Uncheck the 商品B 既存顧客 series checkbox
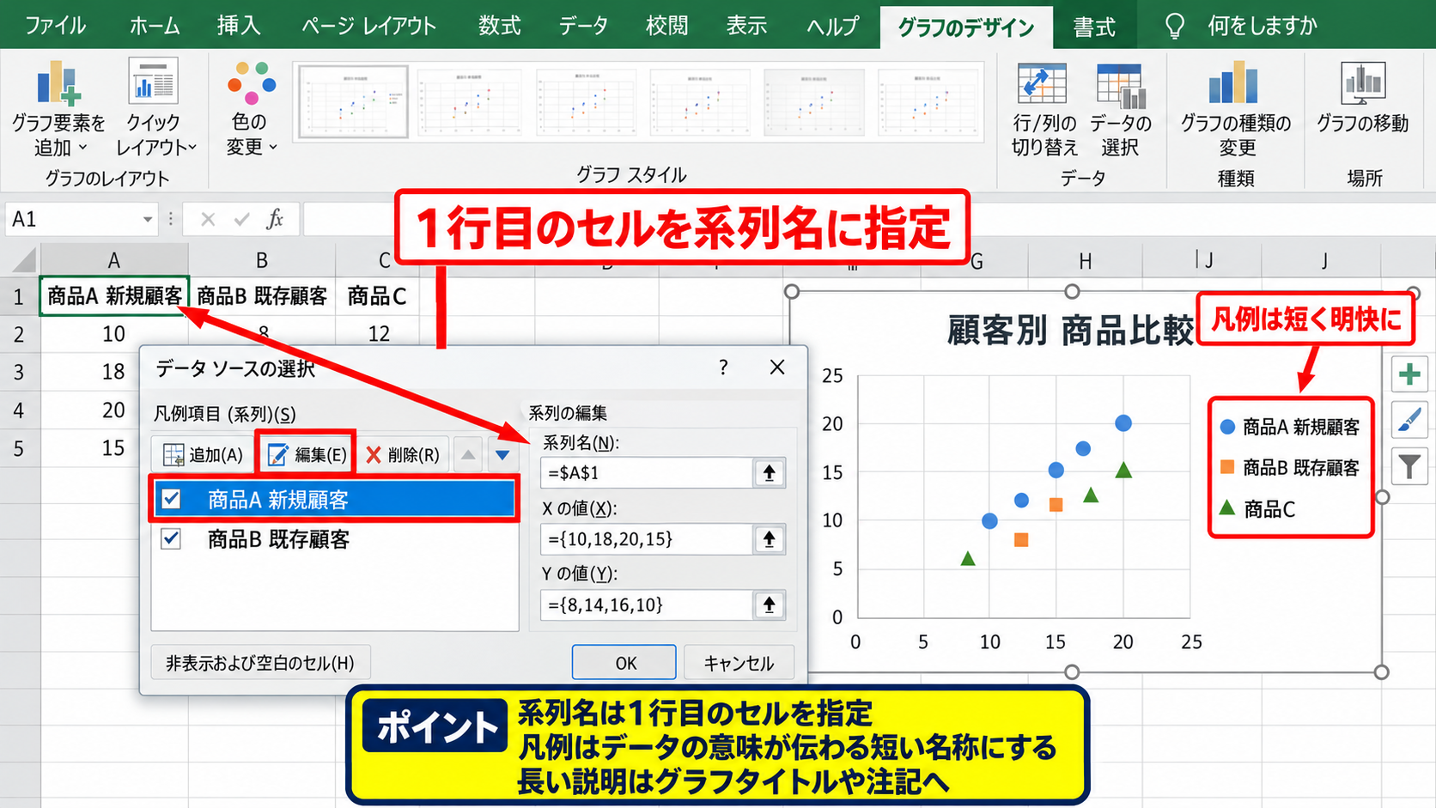The image size is (1436, 808). [172, 538]
